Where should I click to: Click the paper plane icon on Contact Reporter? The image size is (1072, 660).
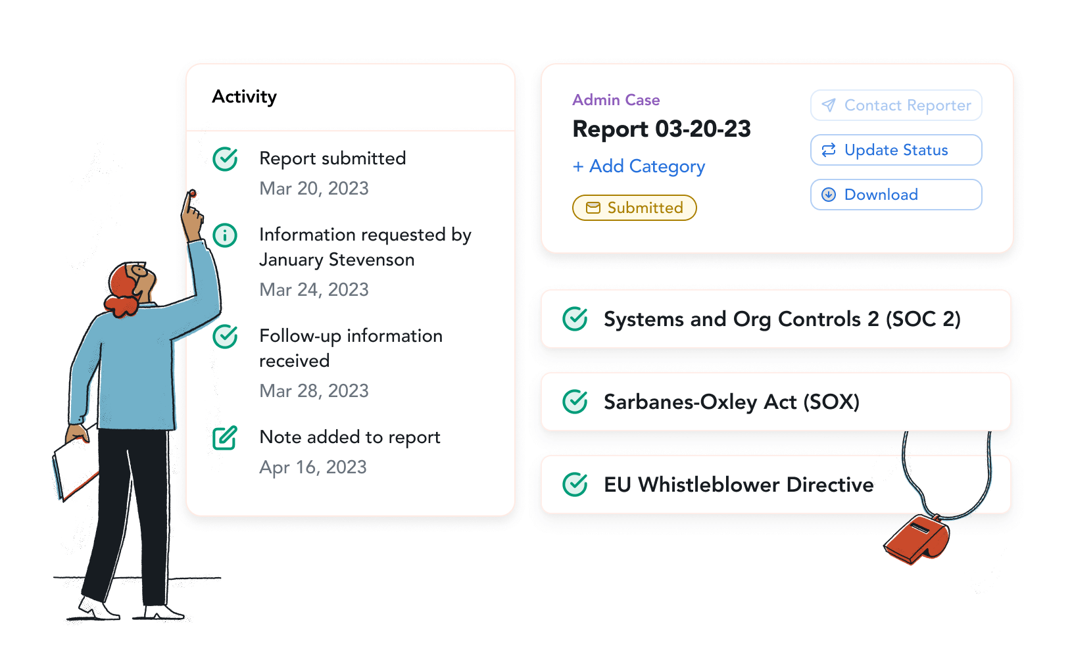pos(829,105)
